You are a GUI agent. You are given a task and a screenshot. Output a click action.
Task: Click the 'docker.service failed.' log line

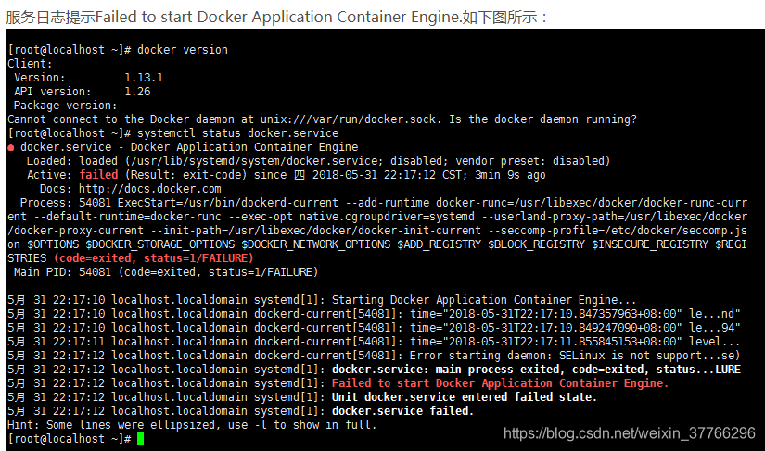click(x=241, y=410)
